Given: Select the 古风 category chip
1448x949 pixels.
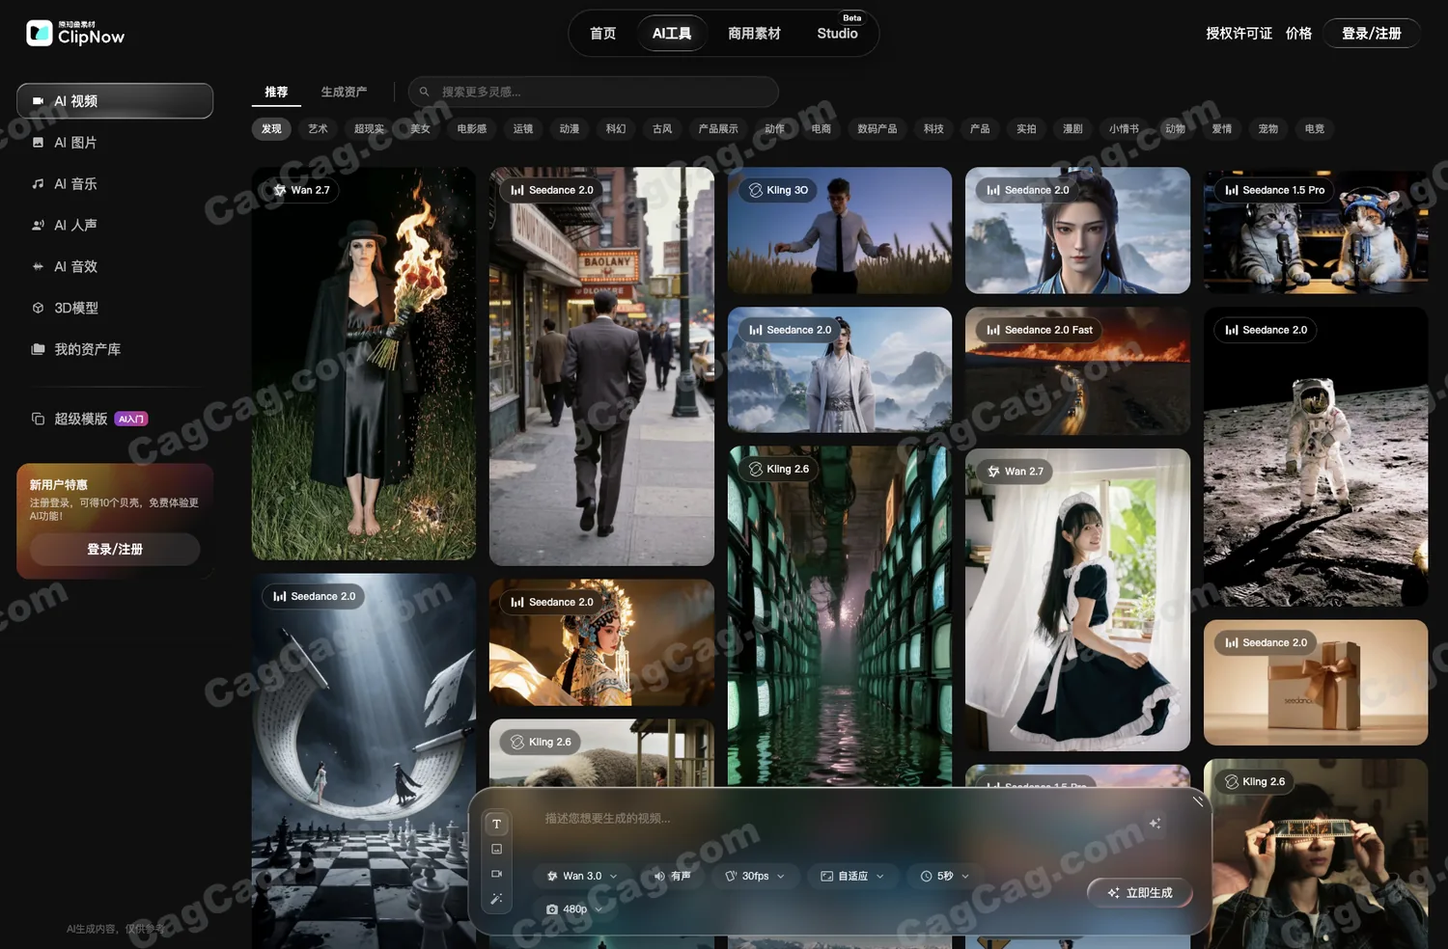Looking at the screenshot, I should point(662,129).
